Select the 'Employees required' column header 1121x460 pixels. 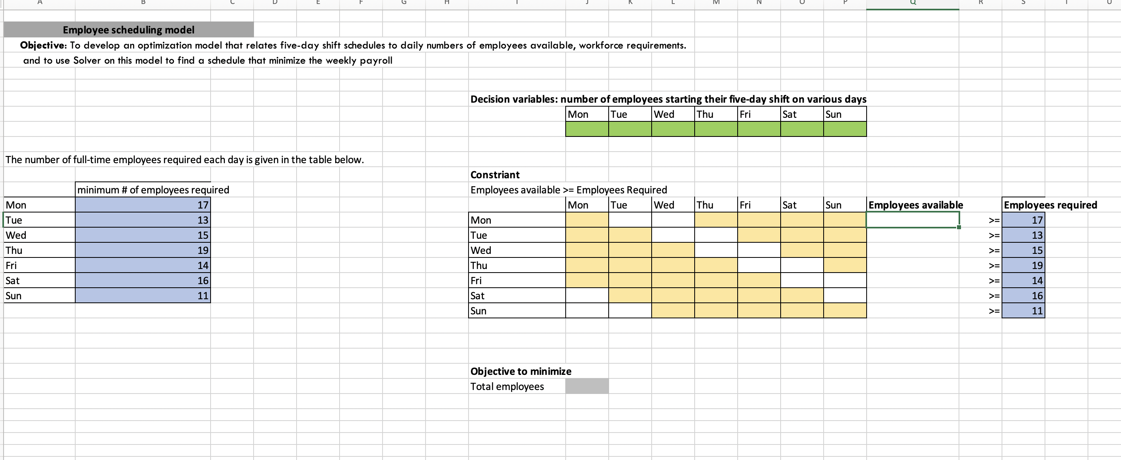[x=1050, y=205]
